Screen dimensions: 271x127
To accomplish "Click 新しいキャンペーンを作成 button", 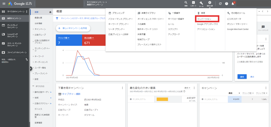I will [73, 28].
